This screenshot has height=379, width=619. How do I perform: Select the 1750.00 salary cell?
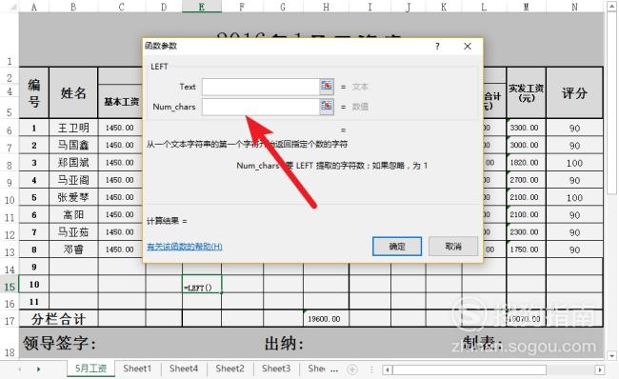pyautogui.click(x=526, y=249)
